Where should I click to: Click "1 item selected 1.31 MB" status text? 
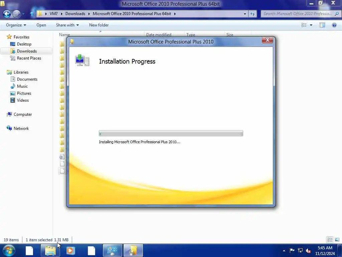pyautogui.click(x=47, y=240)
